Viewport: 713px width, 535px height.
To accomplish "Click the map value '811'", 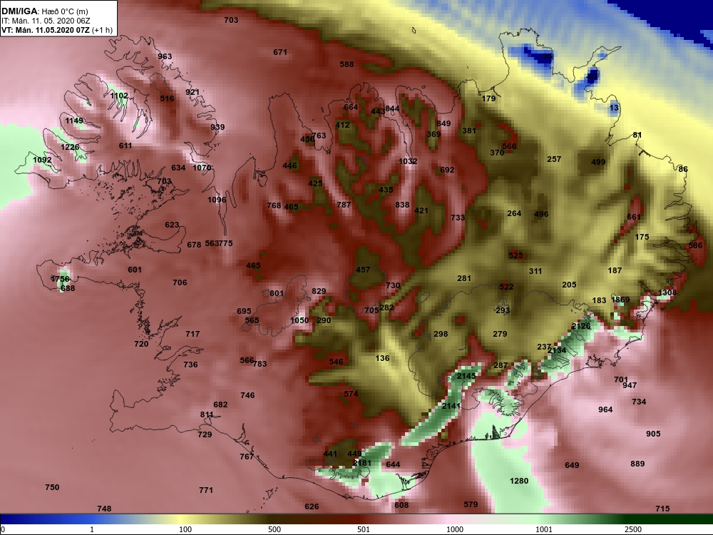I will click(x=207, y=414).
